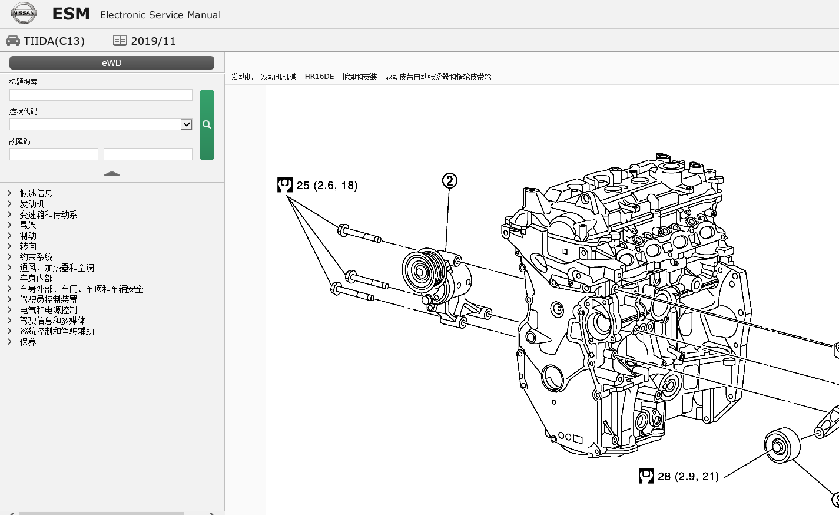Viewport: 839px width, 515px height.
Task: Expand the 转向 tree chevron
Action: coord(9,246)
